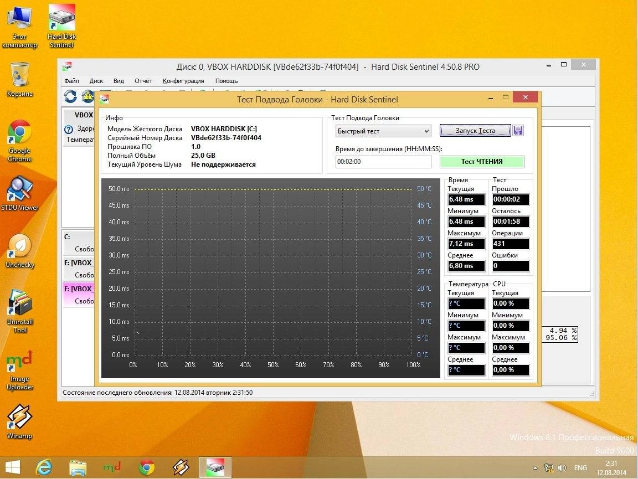Viewport: 638px width, 479px height.
Task: Click the 95.06 % value in main window
Action: [x=560, y=338]
